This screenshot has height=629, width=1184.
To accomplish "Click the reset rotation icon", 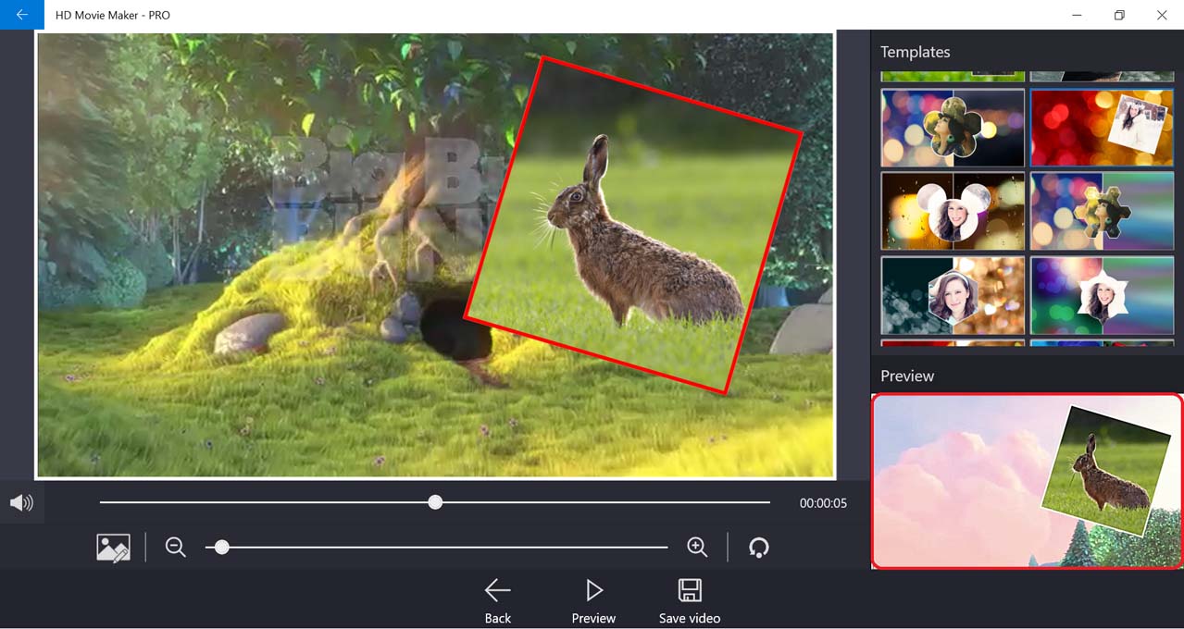I will pyautogui.click(x=758, y=548).
